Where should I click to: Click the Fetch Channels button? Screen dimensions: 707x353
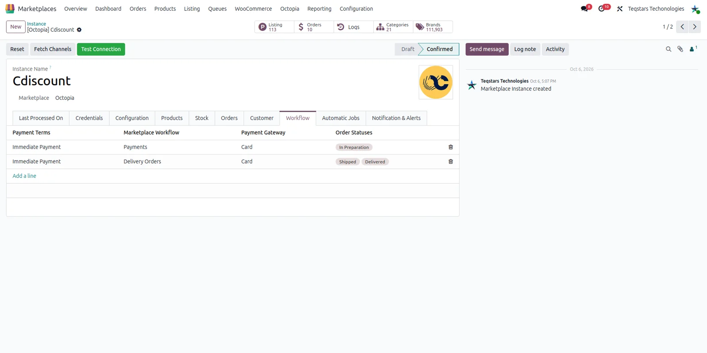coord(53,49)
